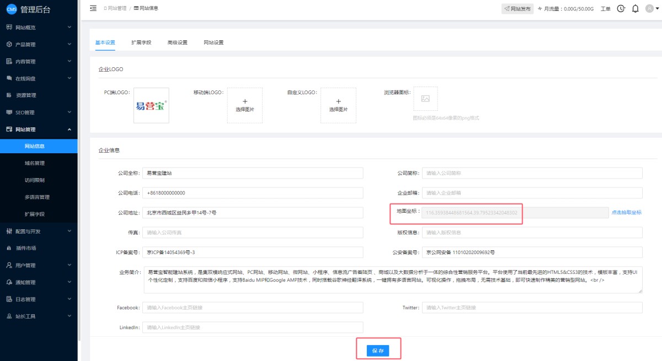
Task: Collapse the 网站管理 sidebar menu
Action: pyautogui.click(x=39, y=130)
